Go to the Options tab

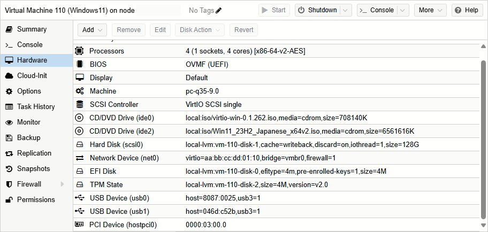point(36,91)
